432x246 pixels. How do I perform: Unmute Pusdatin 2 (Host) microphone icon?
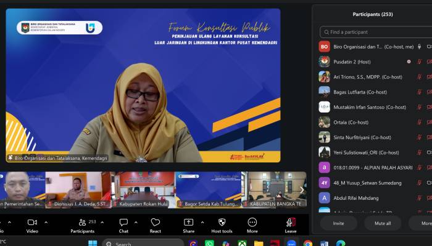(x=419, y=61)
